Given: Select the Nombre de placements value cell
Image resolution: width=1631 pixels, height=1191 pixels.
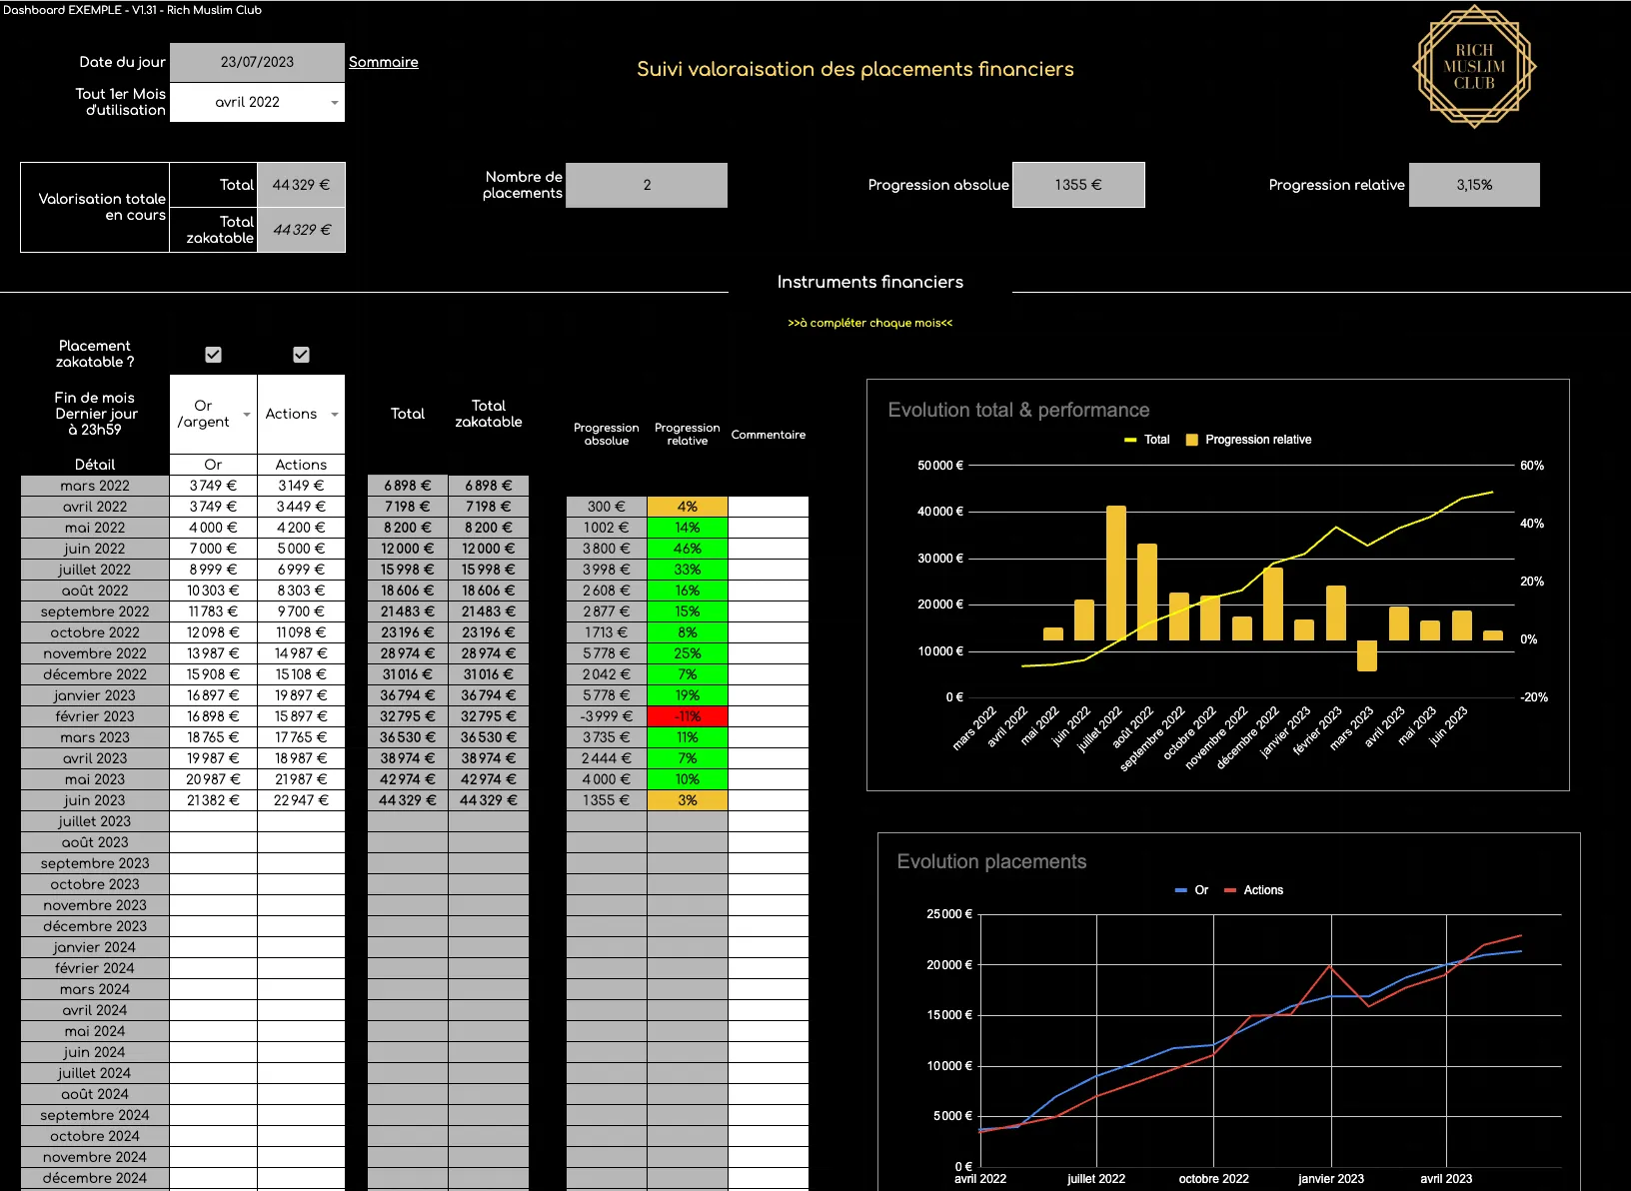Looking at the screenshot, I should pos(647,185).
